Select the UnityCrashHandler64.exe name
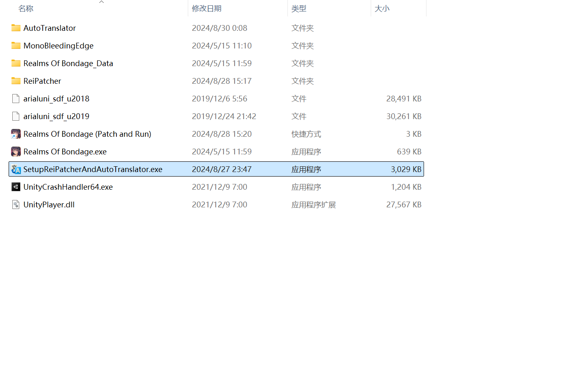586x379 pixels. coord(68,187)
